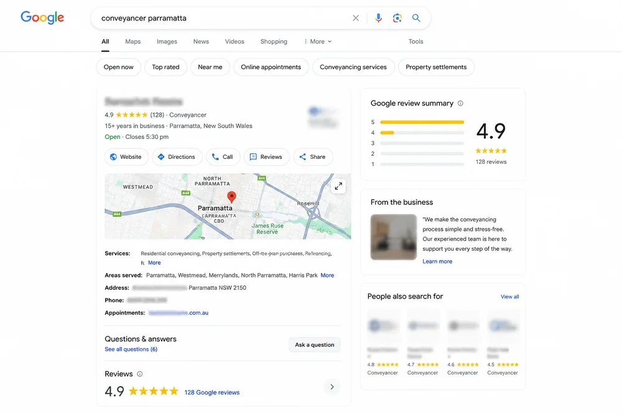This screenshot has width=622, height=414.
Task: Click the (128) review count beside stars
Action: [157, 115]
